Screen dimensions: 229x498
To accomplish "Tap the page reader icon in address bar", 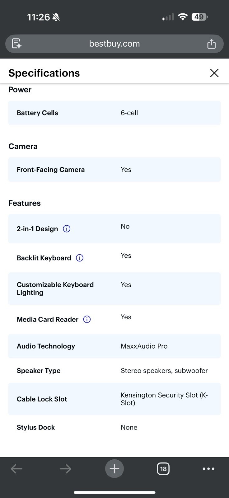I will pos(17,44).
